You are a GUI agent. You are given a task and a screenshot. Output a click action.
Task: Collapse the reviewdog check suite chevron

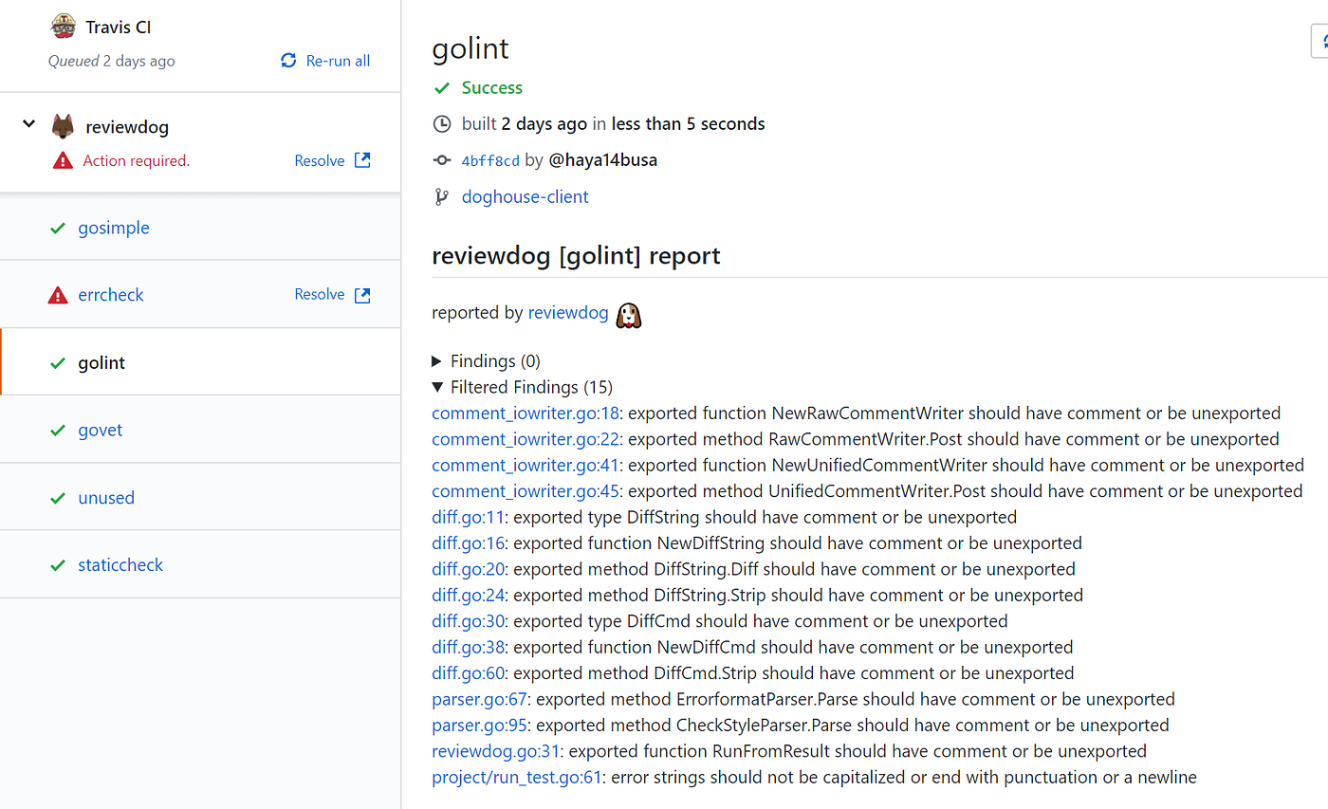[28, 123]
